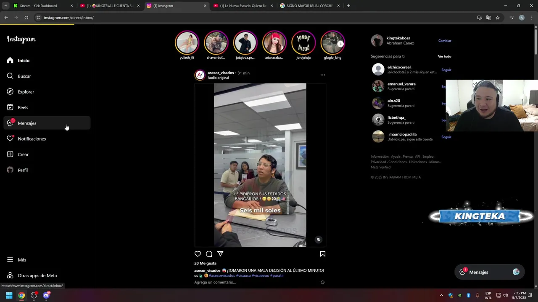Image resolution: width=538 pixels, height=302 pixels.
Task: Open the translate page icon
Action: coord(488,18)
